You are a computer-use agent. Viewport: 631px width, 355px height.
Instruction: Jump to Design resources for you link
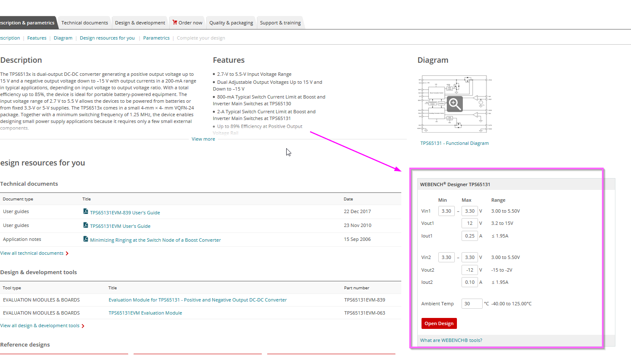pos(107,38)
